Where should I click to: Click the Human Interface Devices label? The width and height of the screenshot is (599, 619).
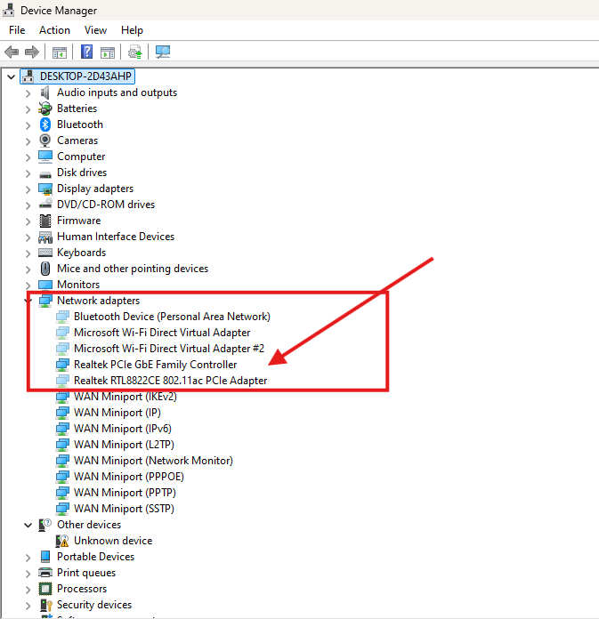[116, 237]
